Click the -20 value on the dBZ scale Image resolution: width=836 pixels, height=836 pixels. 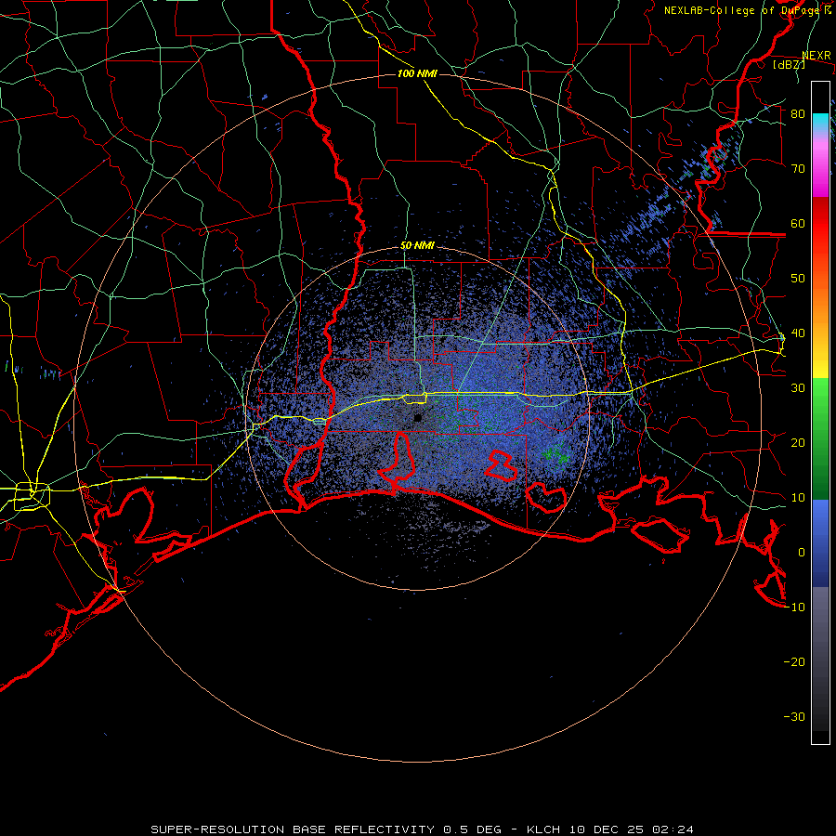click(794, 662)
